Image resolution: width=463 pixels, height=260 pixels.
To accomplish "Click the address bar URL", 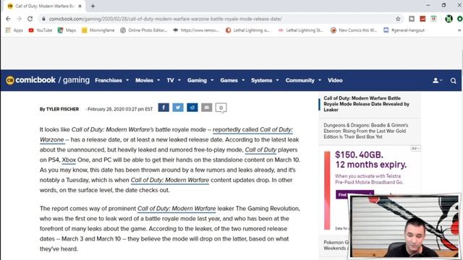I will point(166,19).
